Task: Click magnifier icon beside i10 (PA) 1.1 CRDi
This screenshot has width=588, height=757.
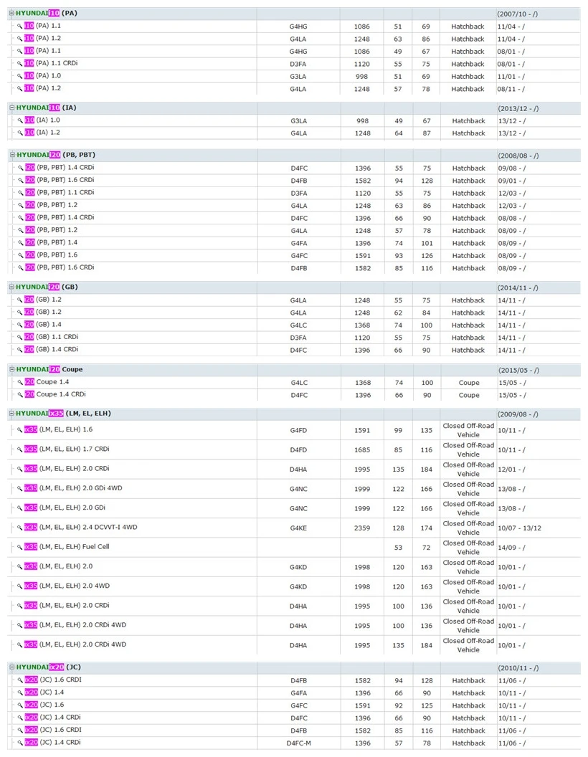Action: (20, 64)
